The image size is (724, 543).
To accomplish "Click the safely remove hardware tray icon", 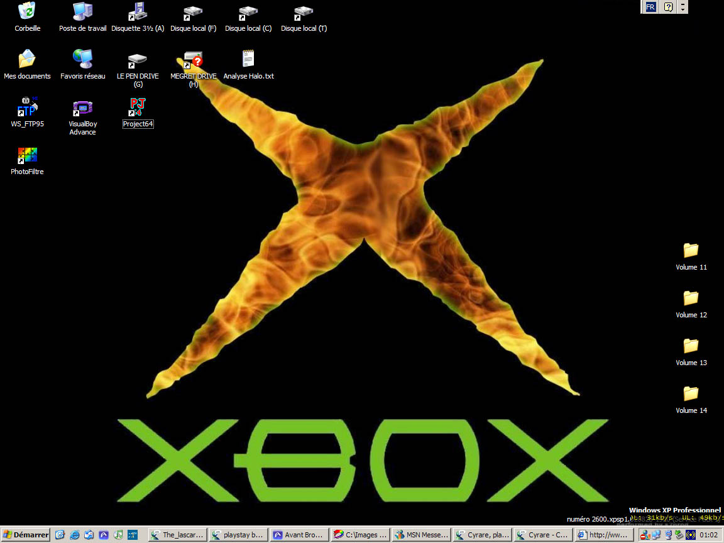I will 679,535.
